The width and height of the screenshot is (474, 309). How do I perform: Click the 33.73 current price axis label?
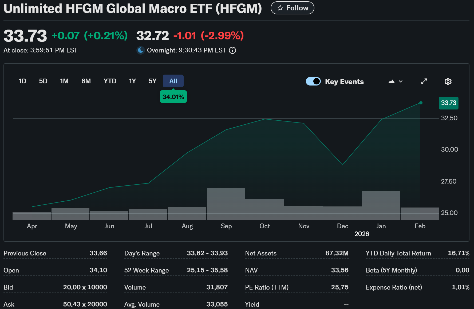[449, 103]
